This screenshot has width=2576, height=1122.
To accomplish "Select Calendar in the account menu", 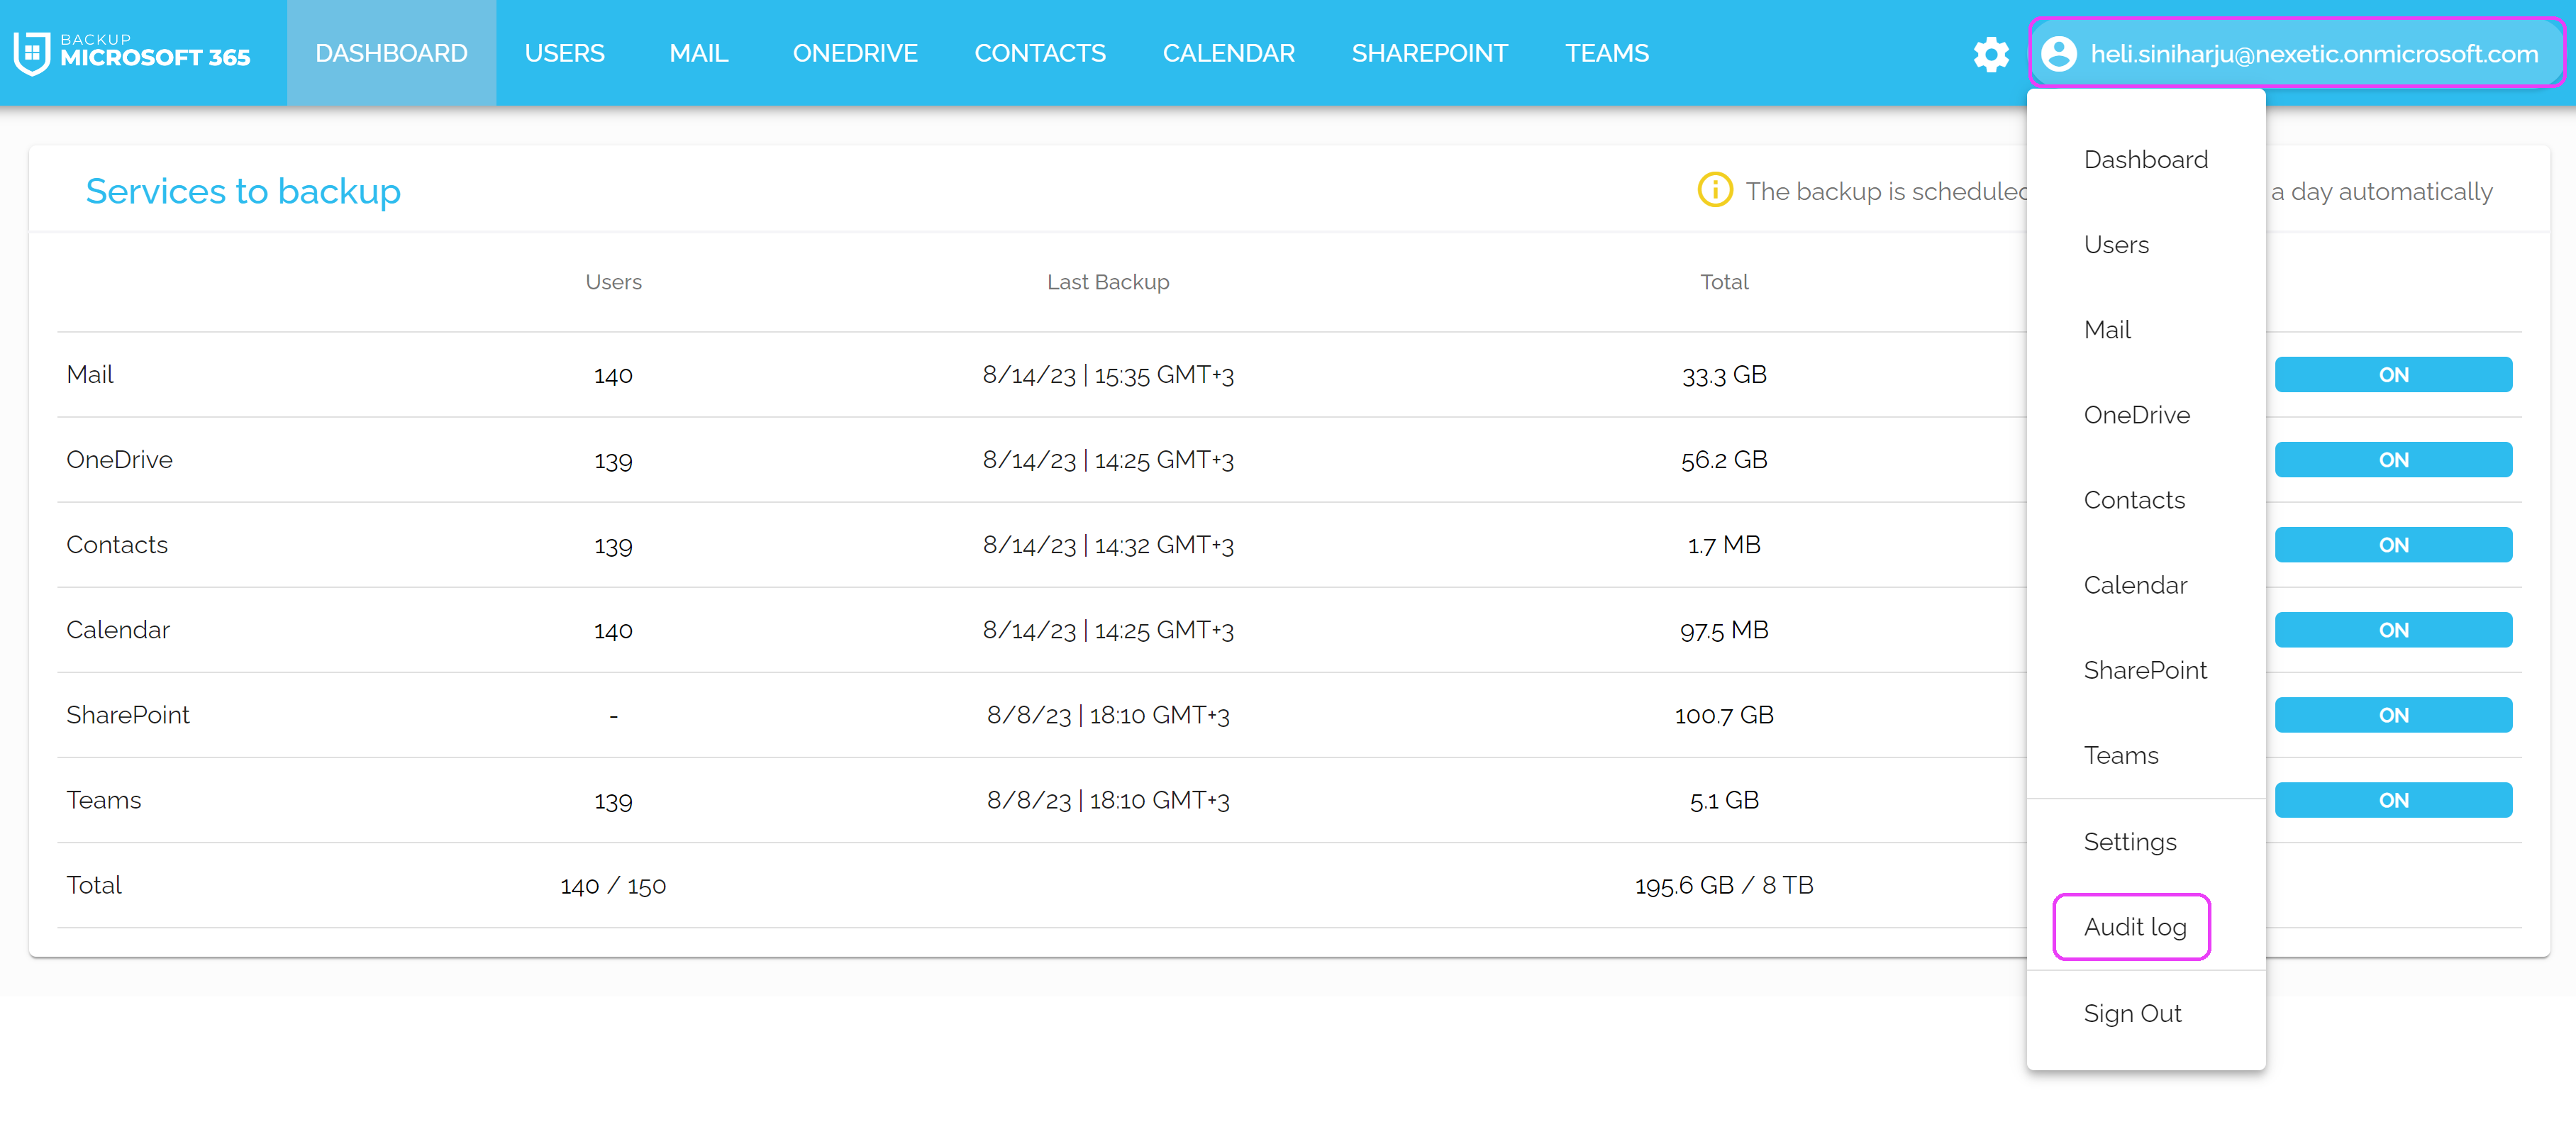I will point(2145,585).
